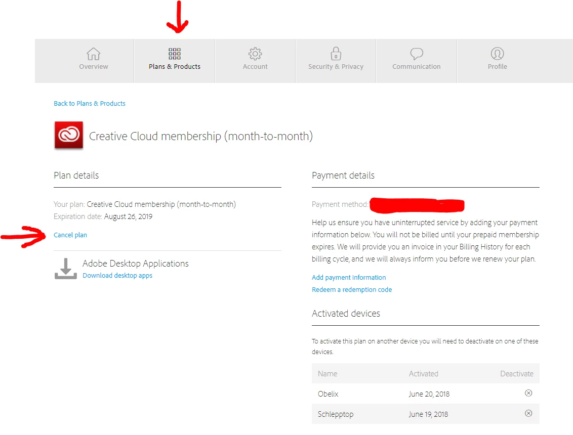Viewport: 573px width, 435px height.
Task: Click expiration date August 26, 2019
Action: click(x=128, y=216)
